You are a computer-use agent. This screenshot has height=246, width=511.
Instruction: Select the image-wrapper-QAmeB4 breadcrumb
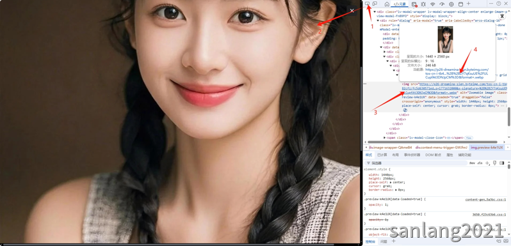(x=391, y=148)
